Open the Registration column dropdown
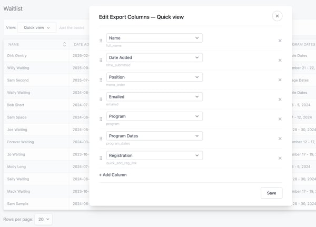This screenshot has height=227, width=316. (x=154, y=155)
